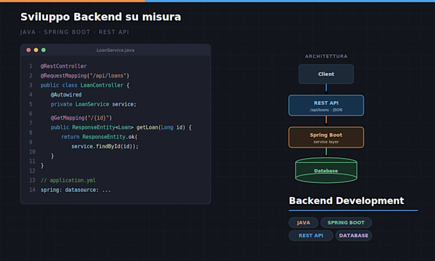Click the Client architecture box
Screen dimensions: 435x261
326,74
